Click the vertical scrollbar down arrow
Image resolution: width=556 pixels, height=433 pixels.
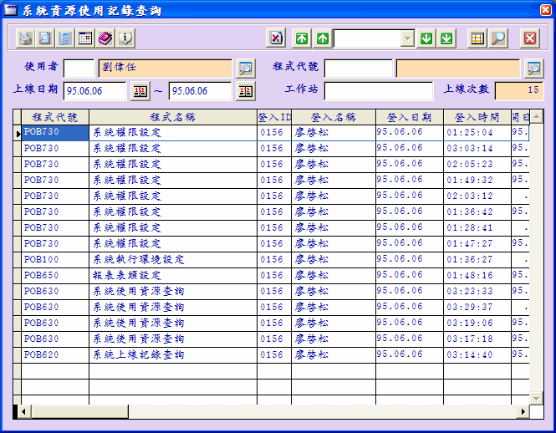(x=537, y=398)
